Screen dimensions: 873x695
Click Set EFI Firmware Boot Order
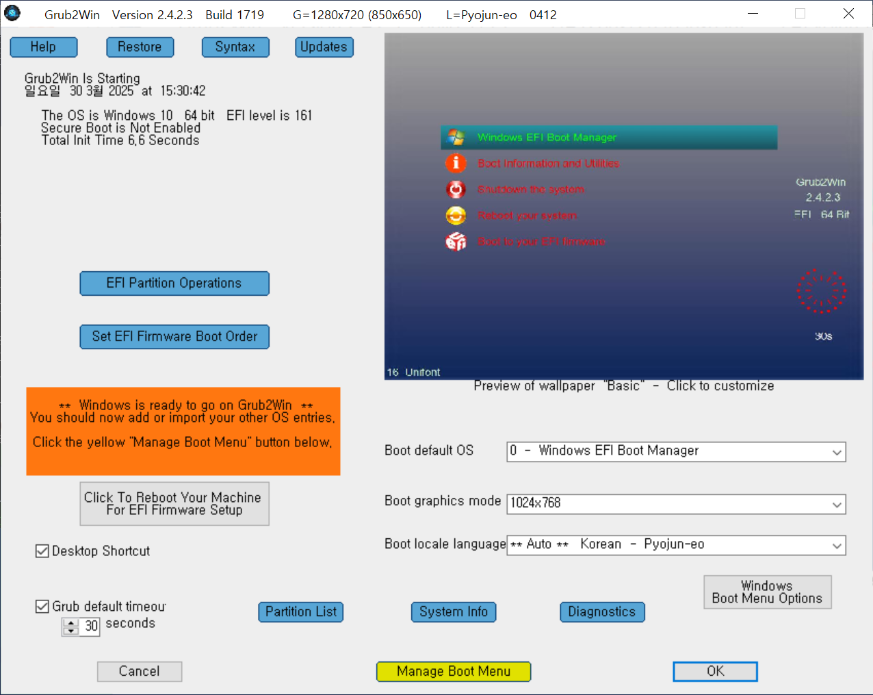click(174, 337)
